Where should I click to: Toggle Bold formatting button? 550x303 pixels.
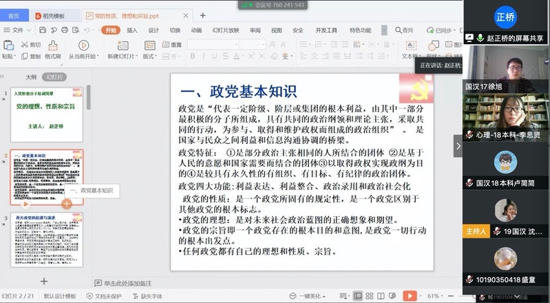pyautogui.click(x=192, y=56)
